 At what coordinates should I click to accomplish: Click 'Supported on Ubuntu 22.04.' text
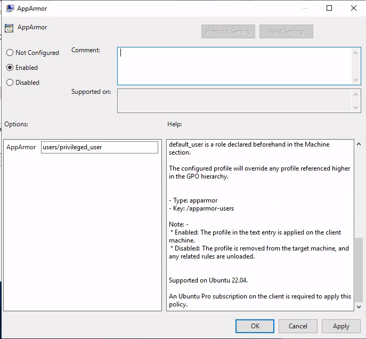[x=208, y=280]
